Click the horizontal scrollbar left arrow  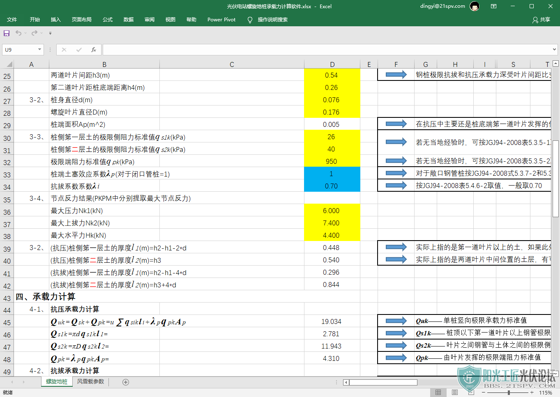346,382
